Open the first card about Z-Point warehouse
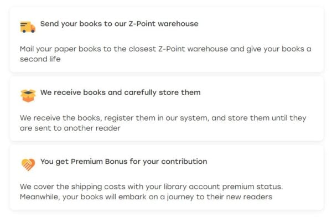Image resolution: width=332 pixels, height=217 pixels. [167, 40]
